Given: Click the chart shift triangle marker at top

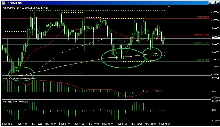Looking at the screenshot, I should click(x=169, y=7).
